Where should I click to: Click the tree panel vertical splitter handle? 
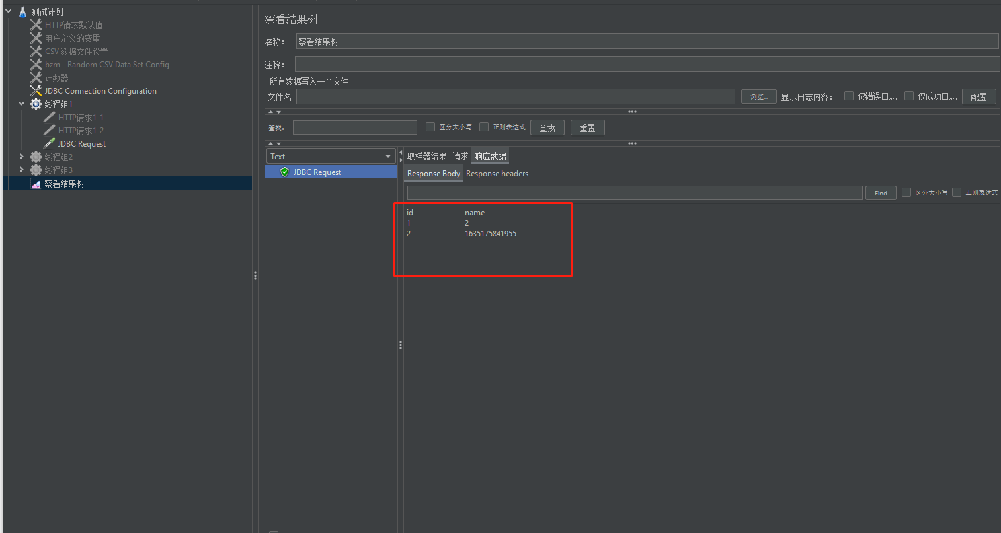255,275
